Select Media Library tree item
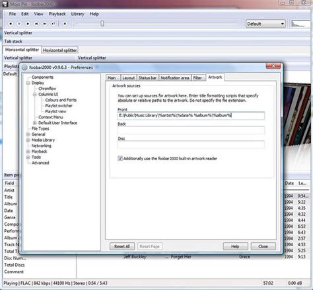The height and width of the screenshot is (290, 313). 43,140
